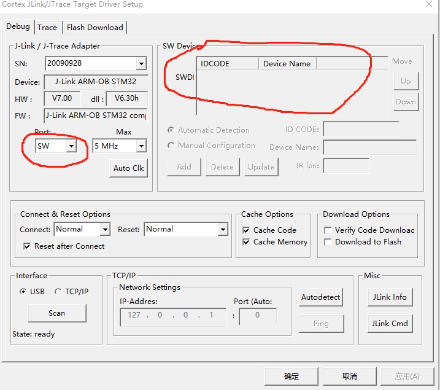Select the TCP/IP interface radio button
Viewport: 440px width, 390px height.
pos(58,292)
